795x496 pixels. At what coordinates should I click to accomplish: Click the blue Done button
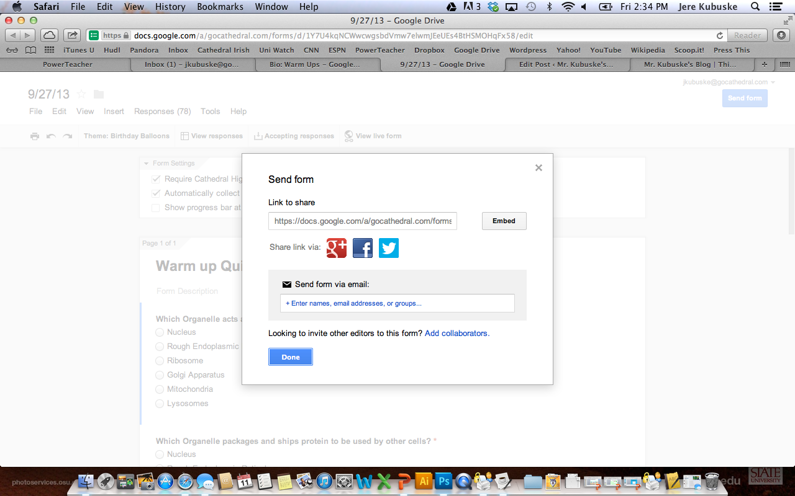point(291,357)
